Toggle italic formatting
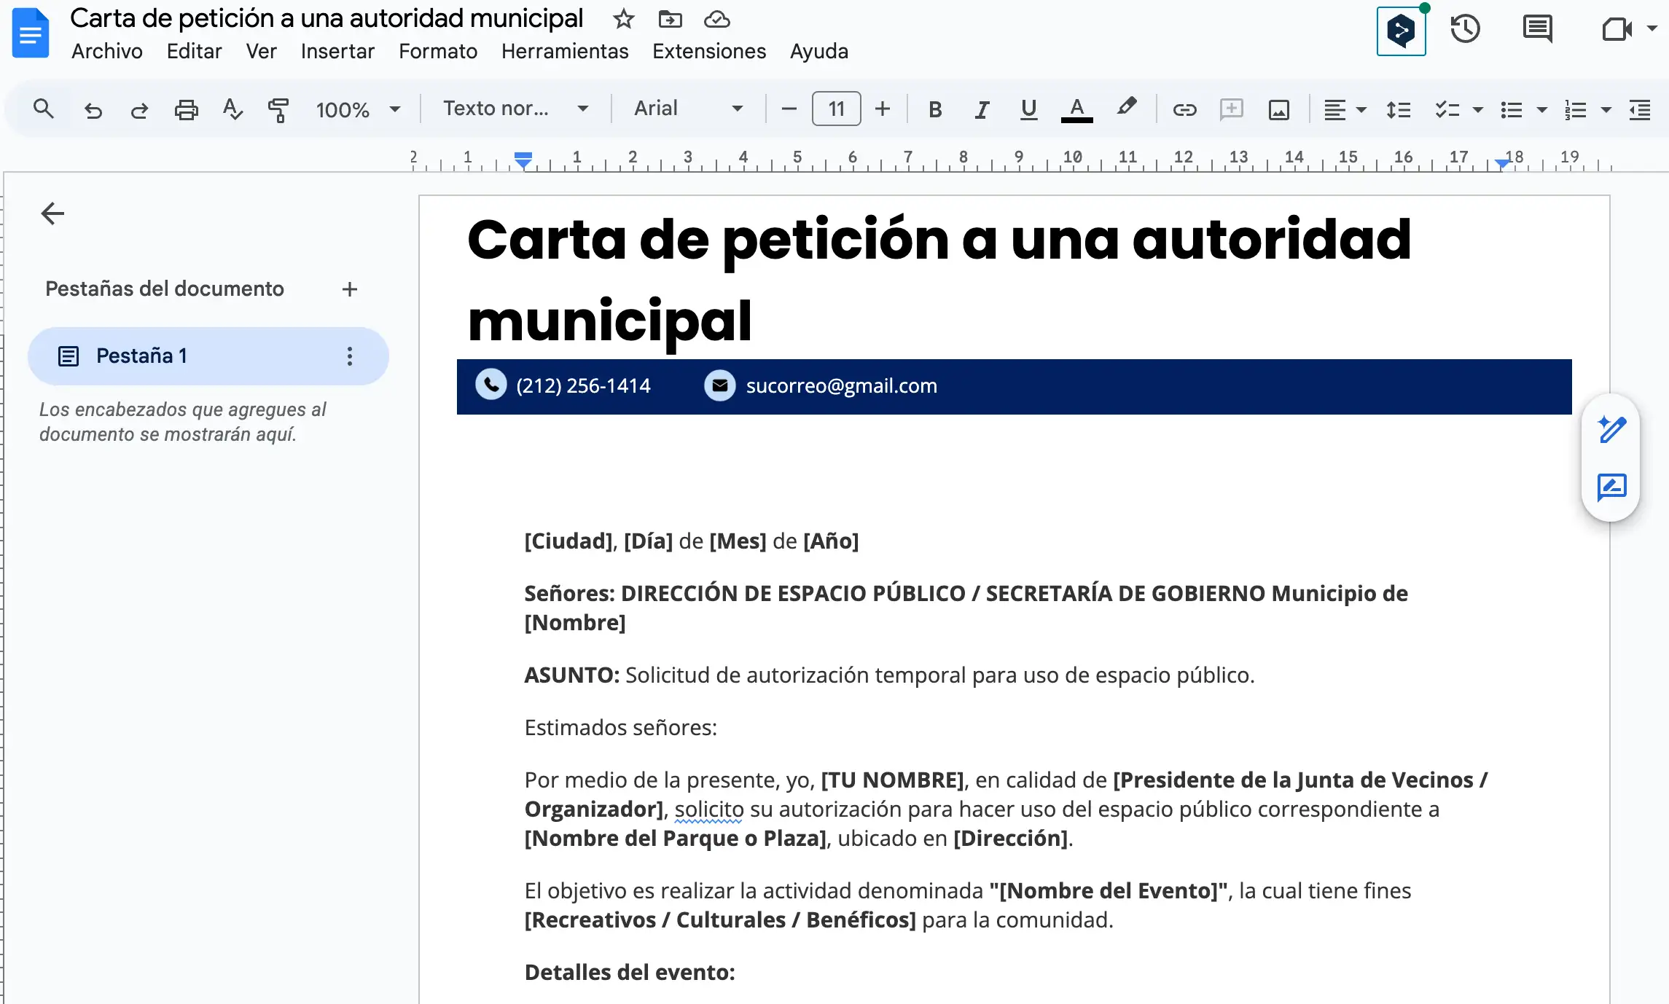Screen dimensions: 1669x1004 [982, 109]
